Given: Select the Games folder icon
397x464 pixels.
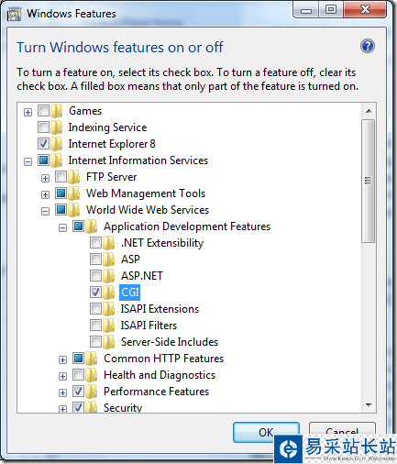Looking at the screenshot, I should [x=57, y=111].
